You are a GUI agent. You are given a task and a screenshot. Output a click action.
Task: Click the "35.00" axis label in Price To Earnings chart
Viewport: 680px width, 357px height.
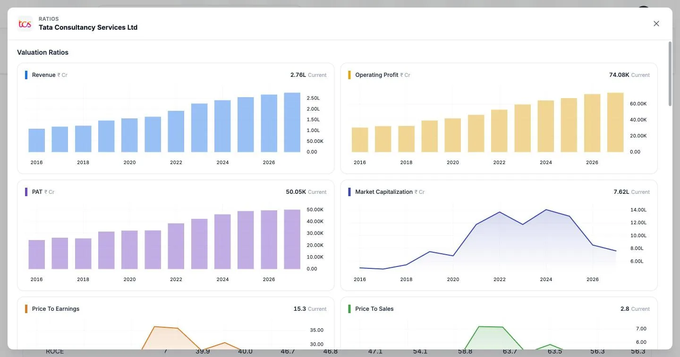[x=317, y=330]
